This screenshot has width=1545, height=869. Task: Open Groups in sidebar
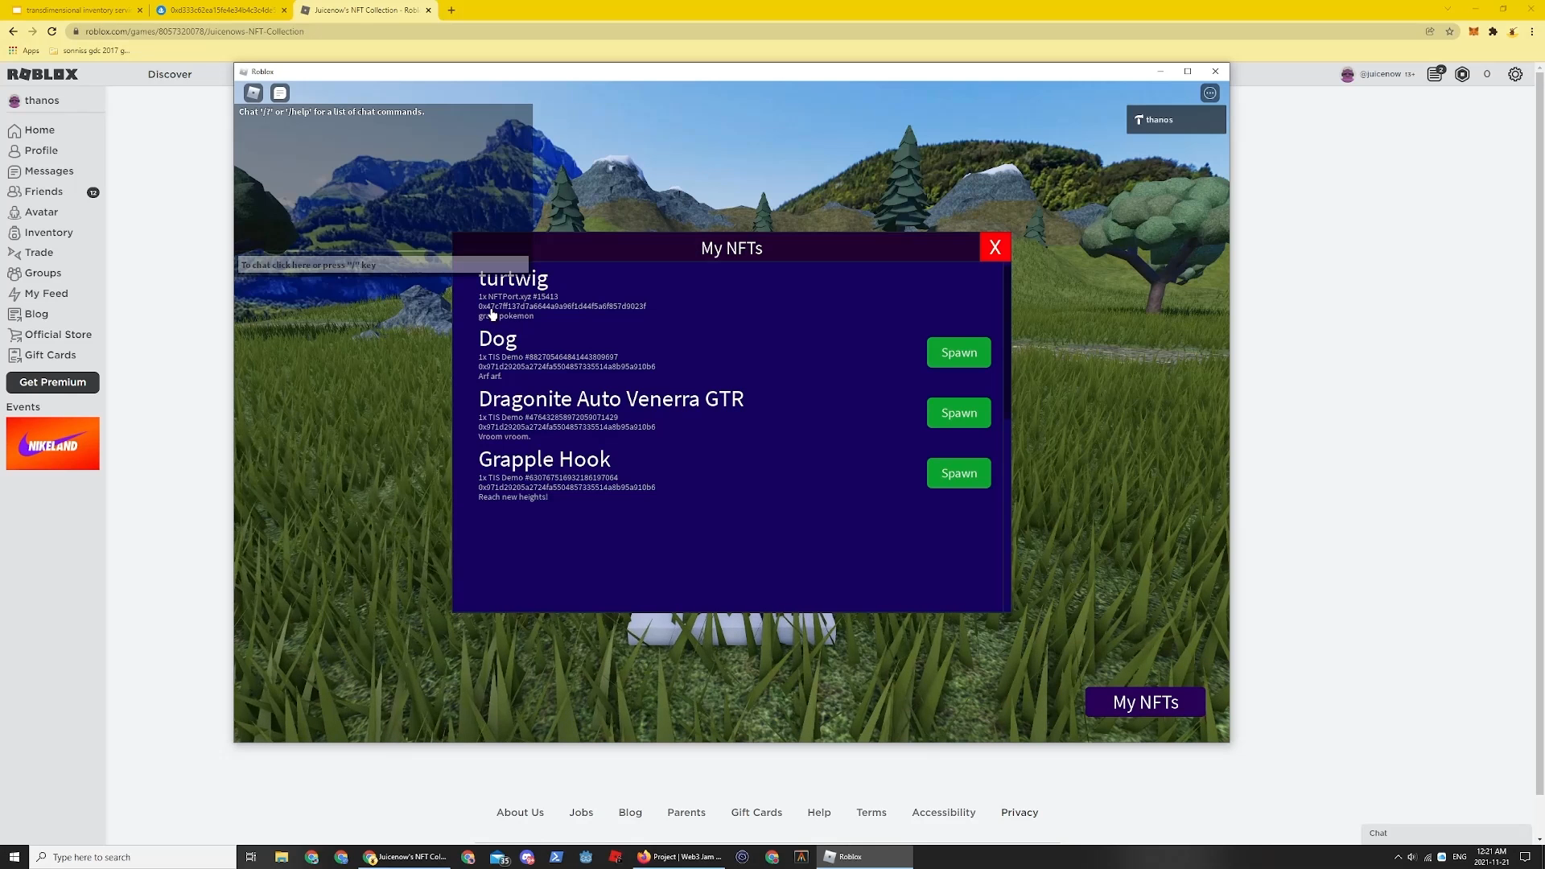pyautogui.click(x=35, y=273)
